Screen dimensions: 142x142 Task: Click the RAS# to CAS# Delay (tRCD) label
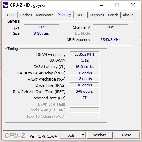[41, 73]
